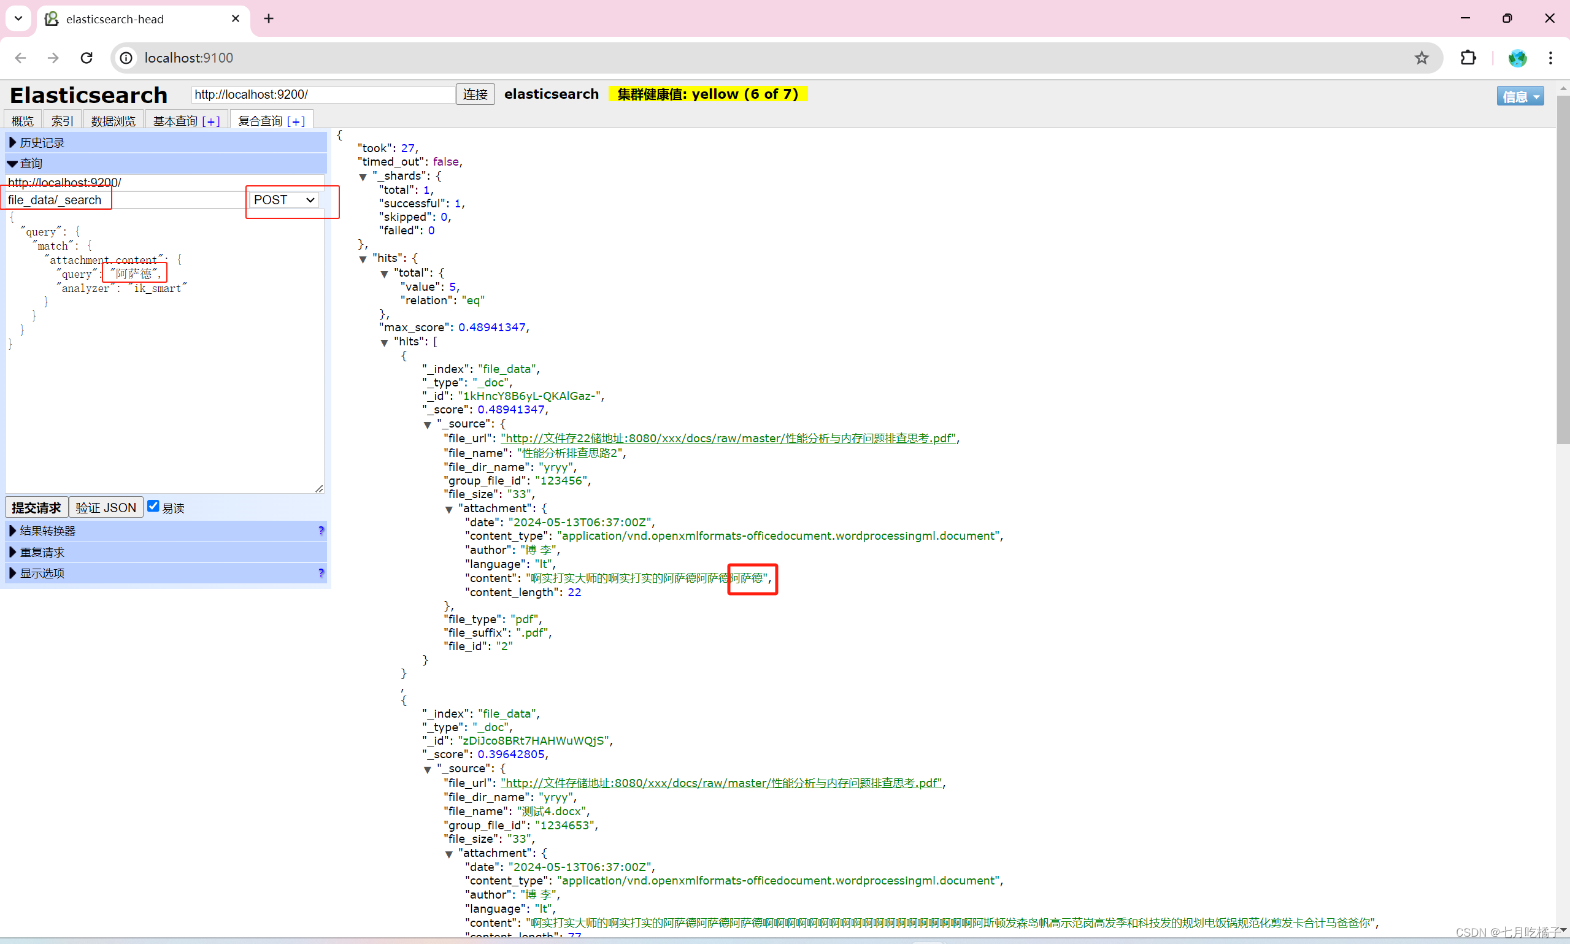The width and height of the screenshot is (1570, 944).
Task: Add a new 复合查询 tab with [+]
Action: [296, 121]
